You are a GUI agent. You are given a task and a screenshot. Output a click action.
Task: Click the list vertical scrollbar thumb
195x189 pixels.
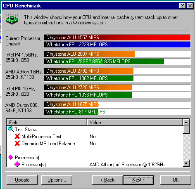click(186, 130)
